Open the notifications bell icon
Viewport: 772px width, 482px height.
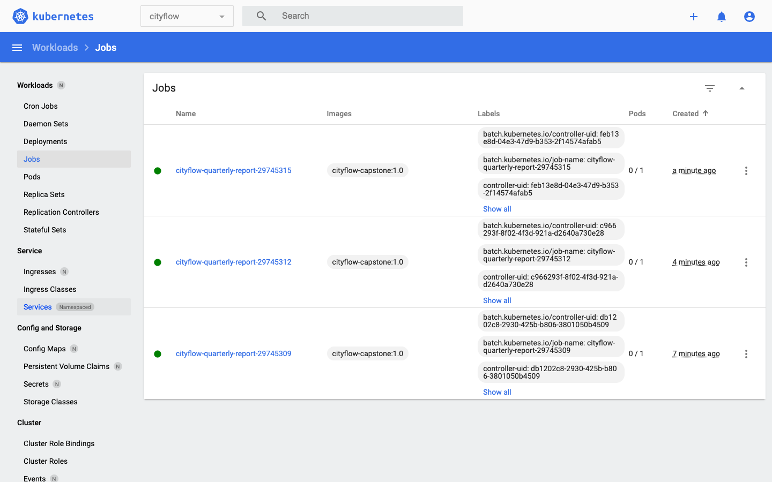(722, 17)
